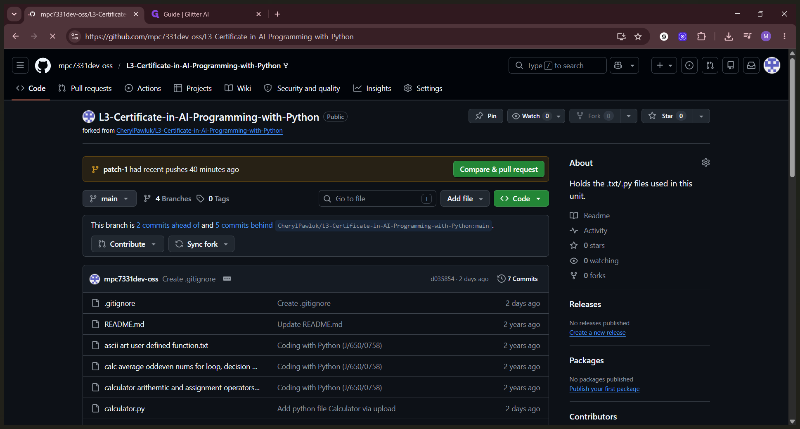Image resolution: width=800 pixels, height=429 pixels.
Task: View the 0 Tags link
Action: click(213, 199)
